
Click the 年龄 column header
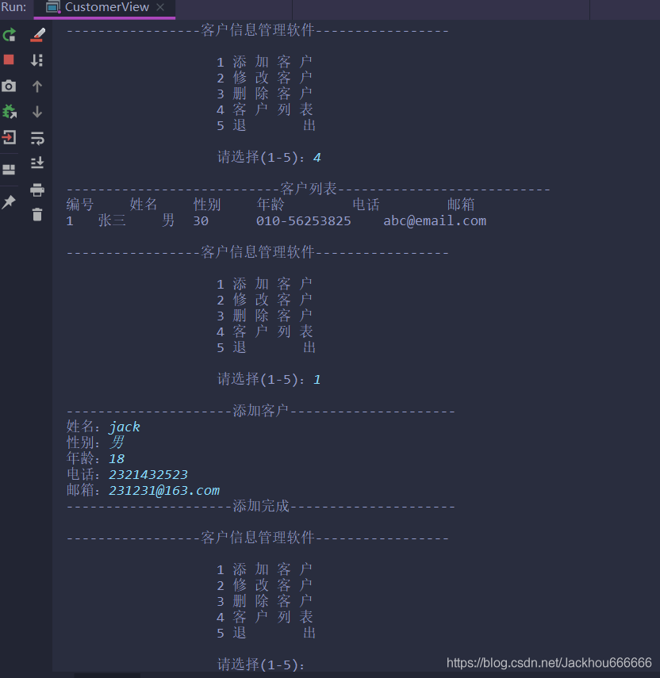pyautogui.click(x=271, y=205)
